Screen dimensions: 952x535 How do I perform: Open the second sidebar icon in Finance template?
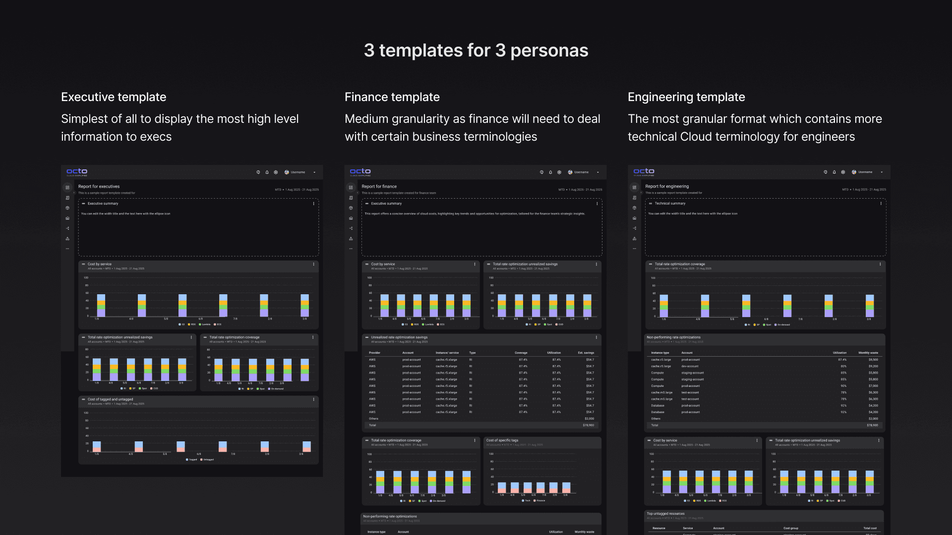[x=351, y=198]
